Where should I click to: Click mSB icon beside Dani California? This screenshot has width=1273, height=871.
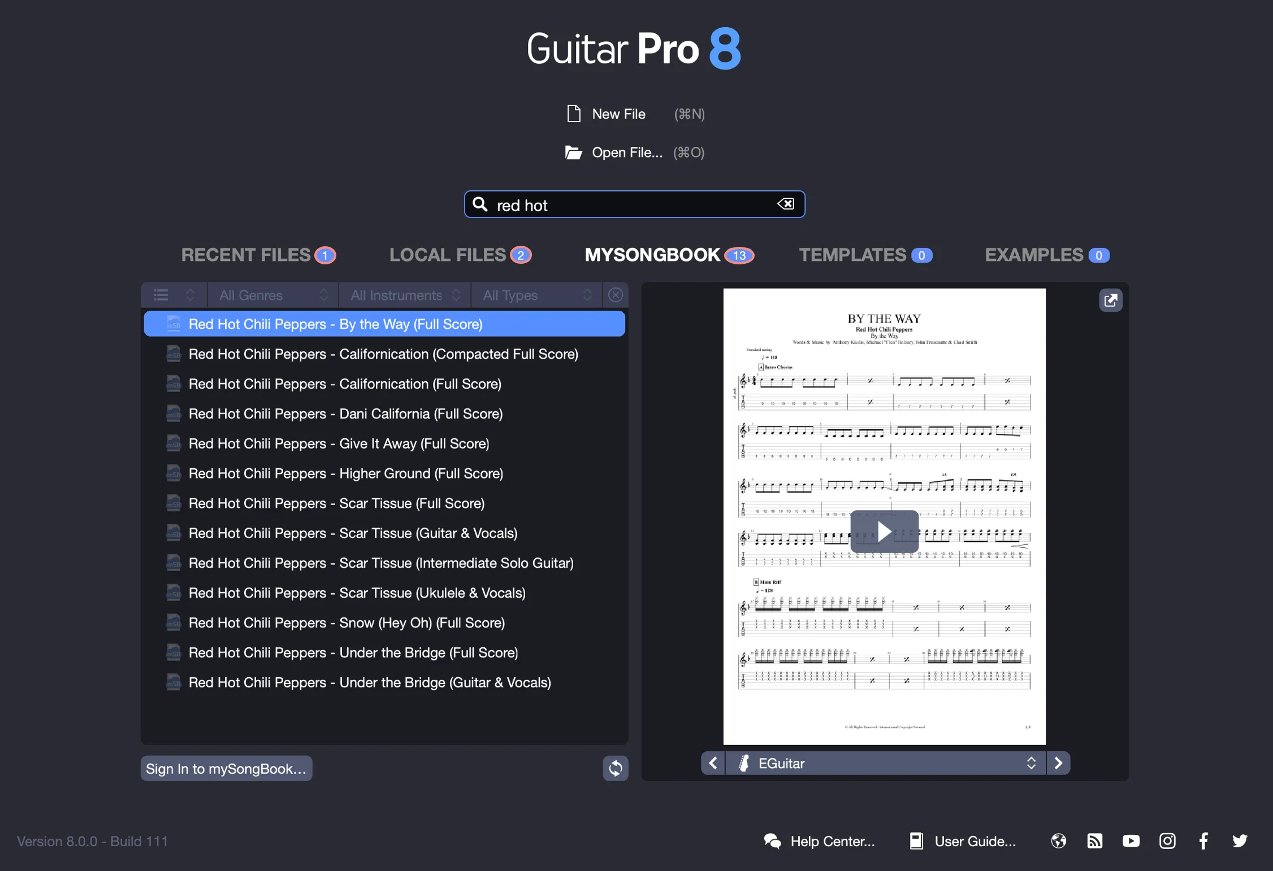tap(174, 414)
